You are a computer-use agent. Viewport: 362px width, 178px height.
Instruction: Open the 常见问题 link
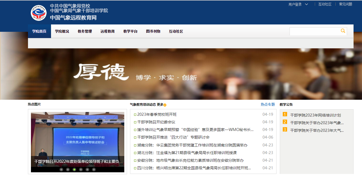point(345,4)
